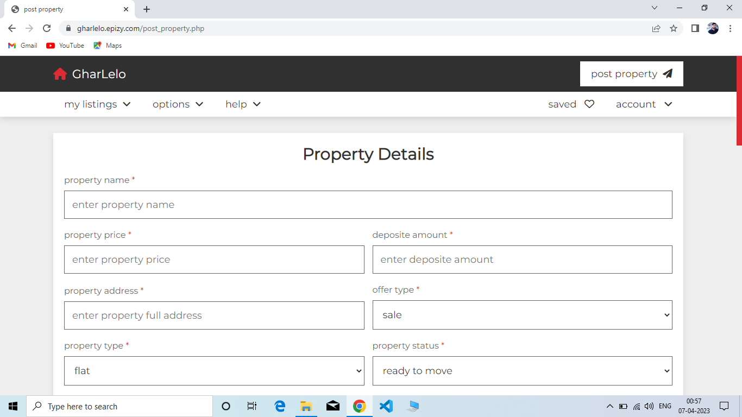Open Mail app from taskbar
The image size is (742, 417).
click(x=333, y=406)
